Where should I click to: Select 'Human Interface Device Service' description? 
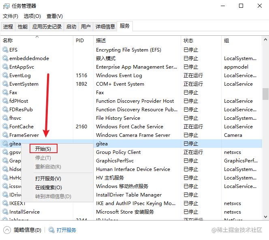click(x=133, y=169)
